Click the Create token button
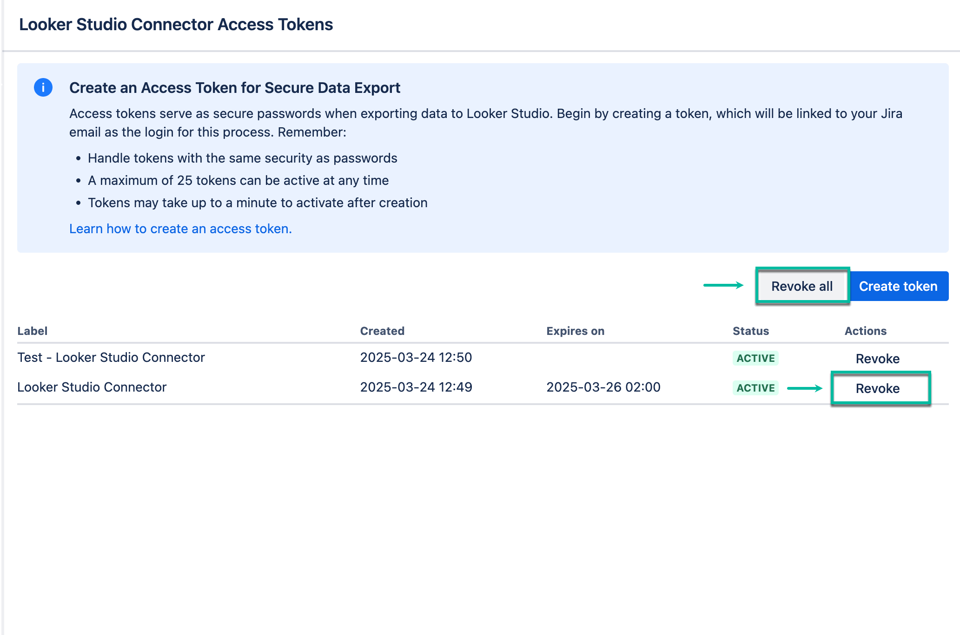The width and height of the screenshot is (960, 635). coord(898,286)
